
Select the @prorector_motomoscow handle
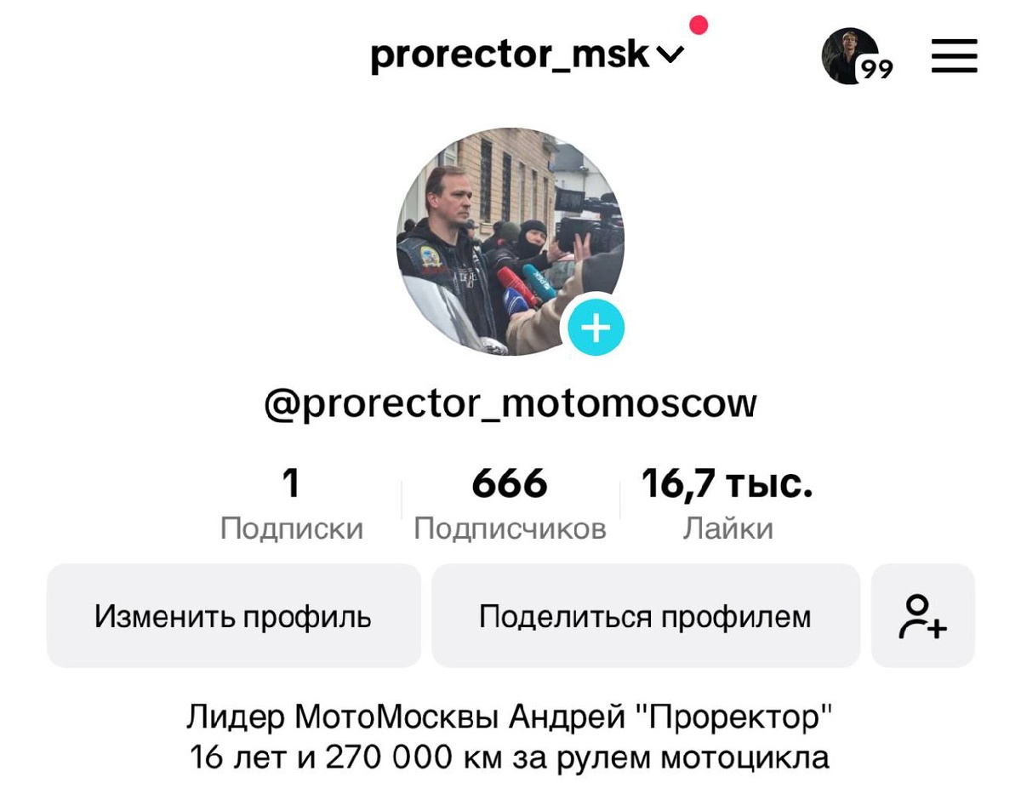510,403
